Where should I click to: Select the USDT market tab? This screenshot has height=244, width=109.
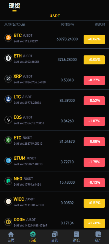click(55, 16)
